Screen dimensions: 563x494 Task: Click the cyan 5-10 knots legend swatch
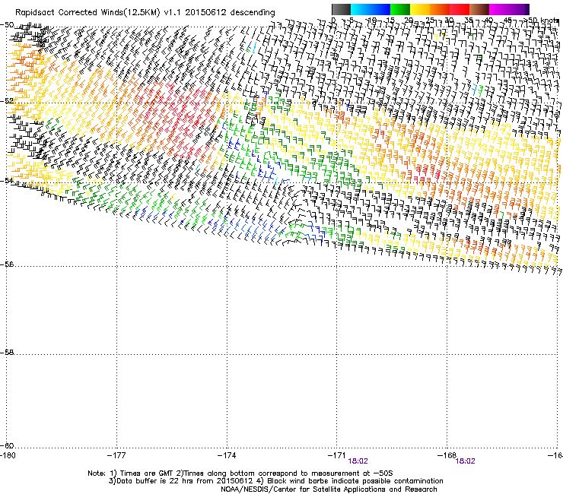(x=361, y=9)
